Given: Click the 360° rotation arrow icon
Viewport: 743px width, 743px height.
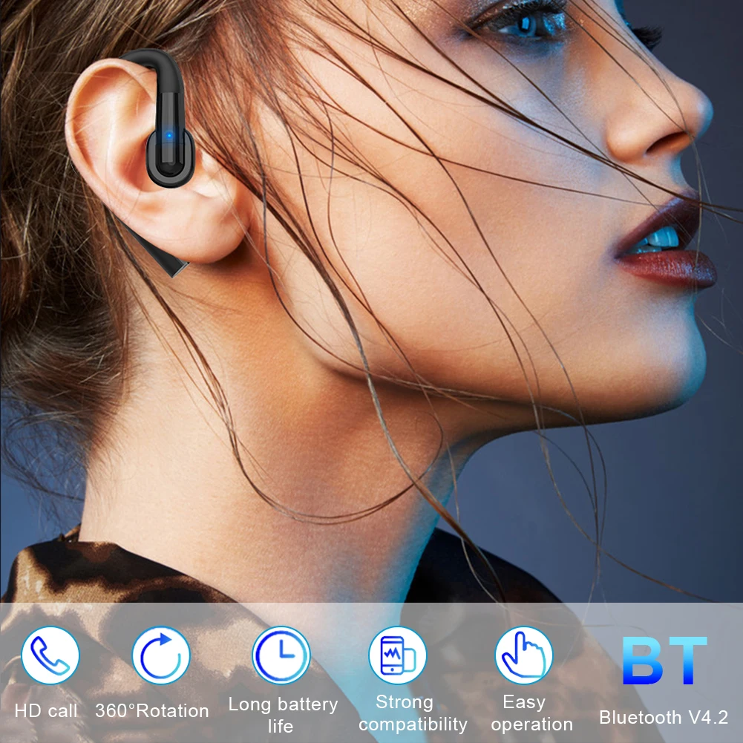Looking at the screenshot, I should point(161,655).
